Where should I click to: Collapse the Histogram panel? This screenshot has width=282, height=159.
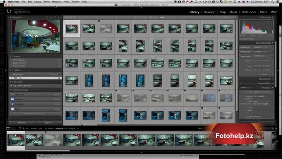click(273, 17)
